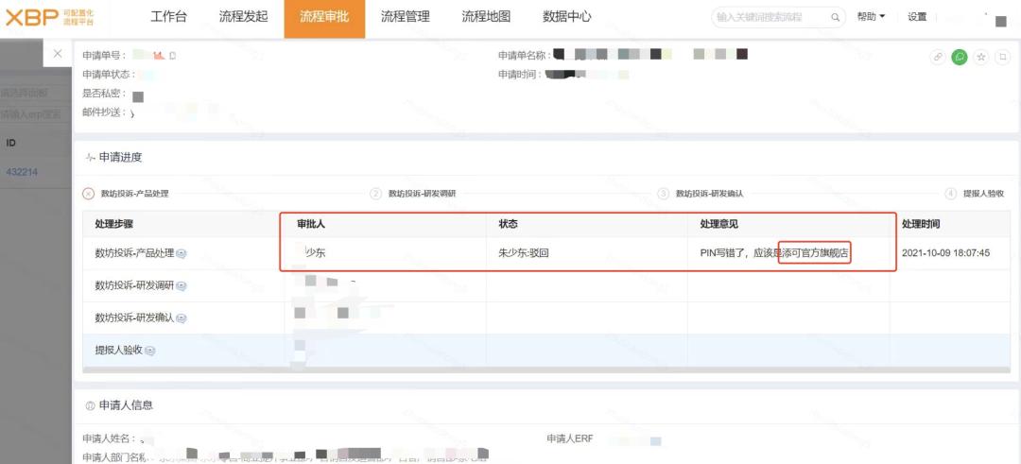1021x464 pixels.
Task: Open the 工作台 tab
Action: point(168,18)
